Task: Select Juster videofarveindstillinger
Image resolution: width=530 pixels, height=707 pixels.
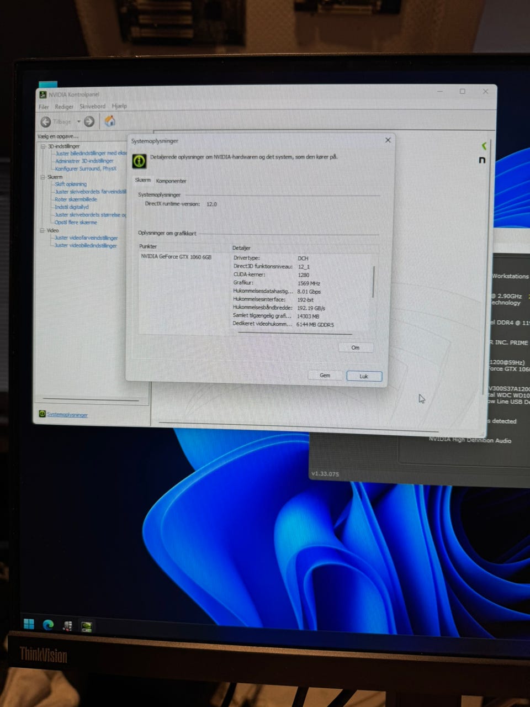Action: pos(86,238)
